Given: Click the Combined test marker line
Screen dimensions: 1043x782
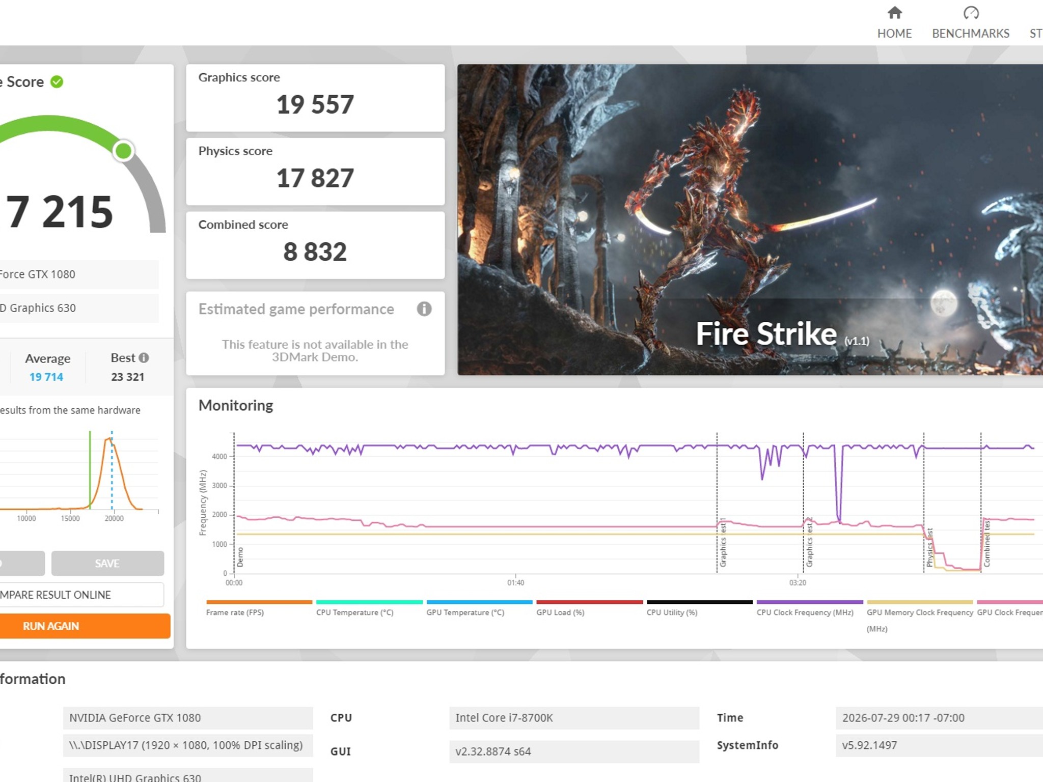Looking at the screenshot, I should pos(981,502).
